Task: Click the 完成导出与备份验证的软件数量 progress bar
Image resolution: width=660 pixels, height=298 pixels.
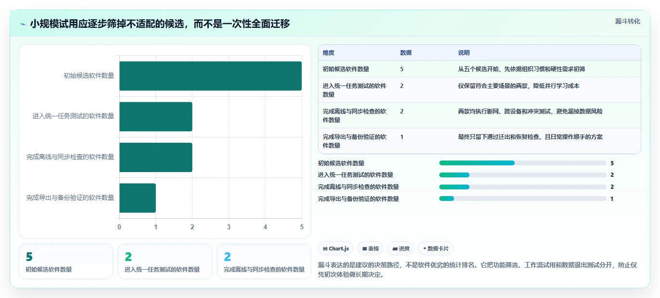Action: pyautogui.click(x=523, y=199)
